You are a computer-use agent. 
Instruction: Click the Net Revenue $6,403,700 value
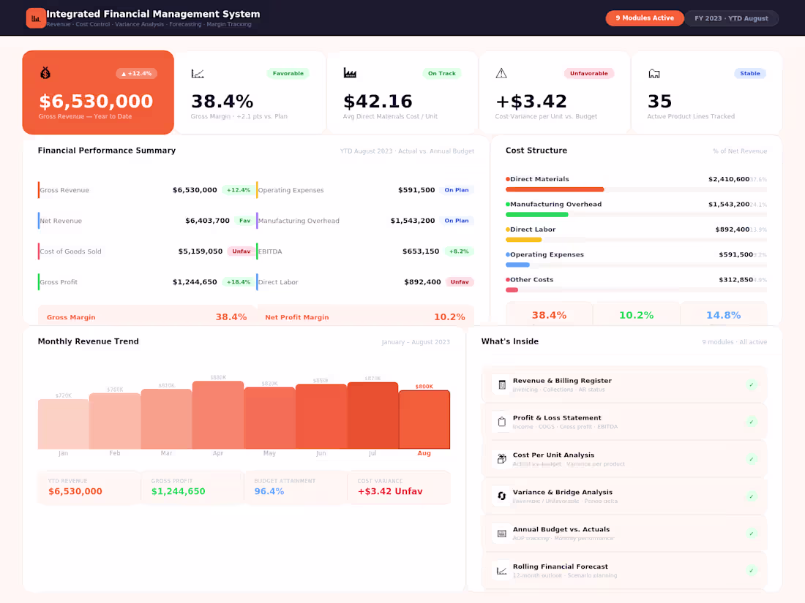coord(207,221)
